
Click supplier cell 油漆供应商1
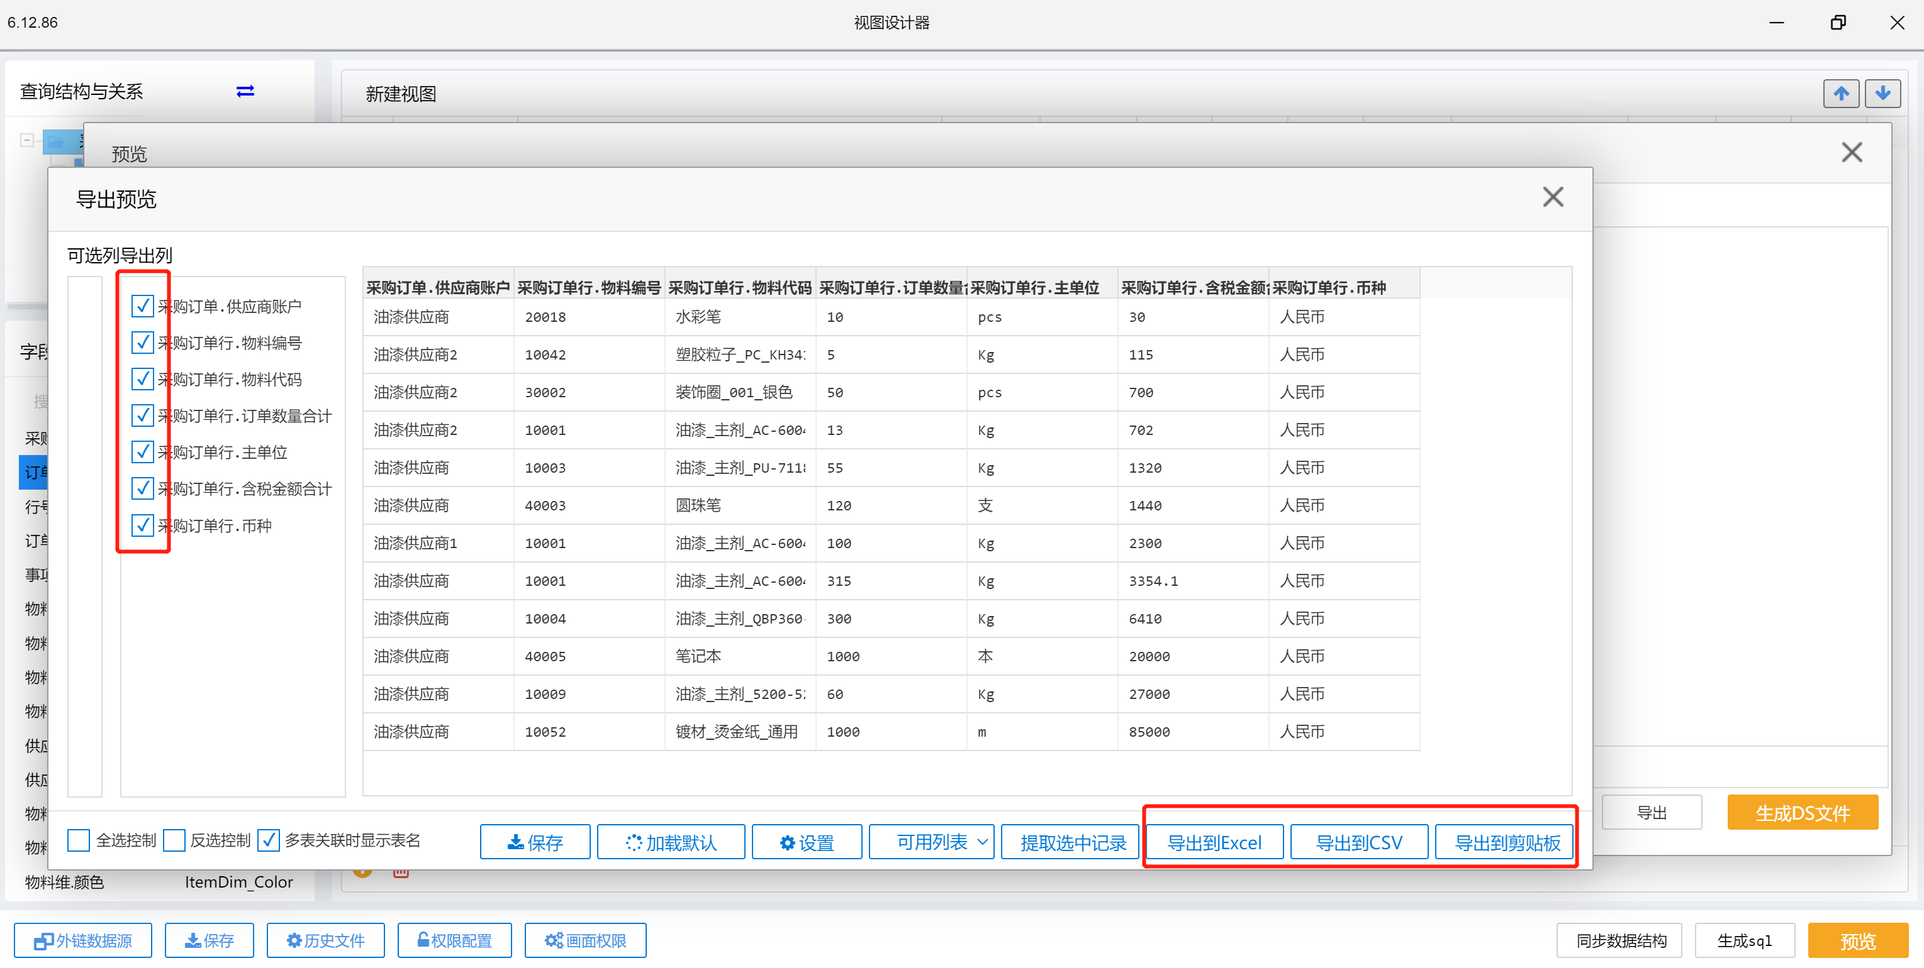pyautogui.click(x=439, y=543)
